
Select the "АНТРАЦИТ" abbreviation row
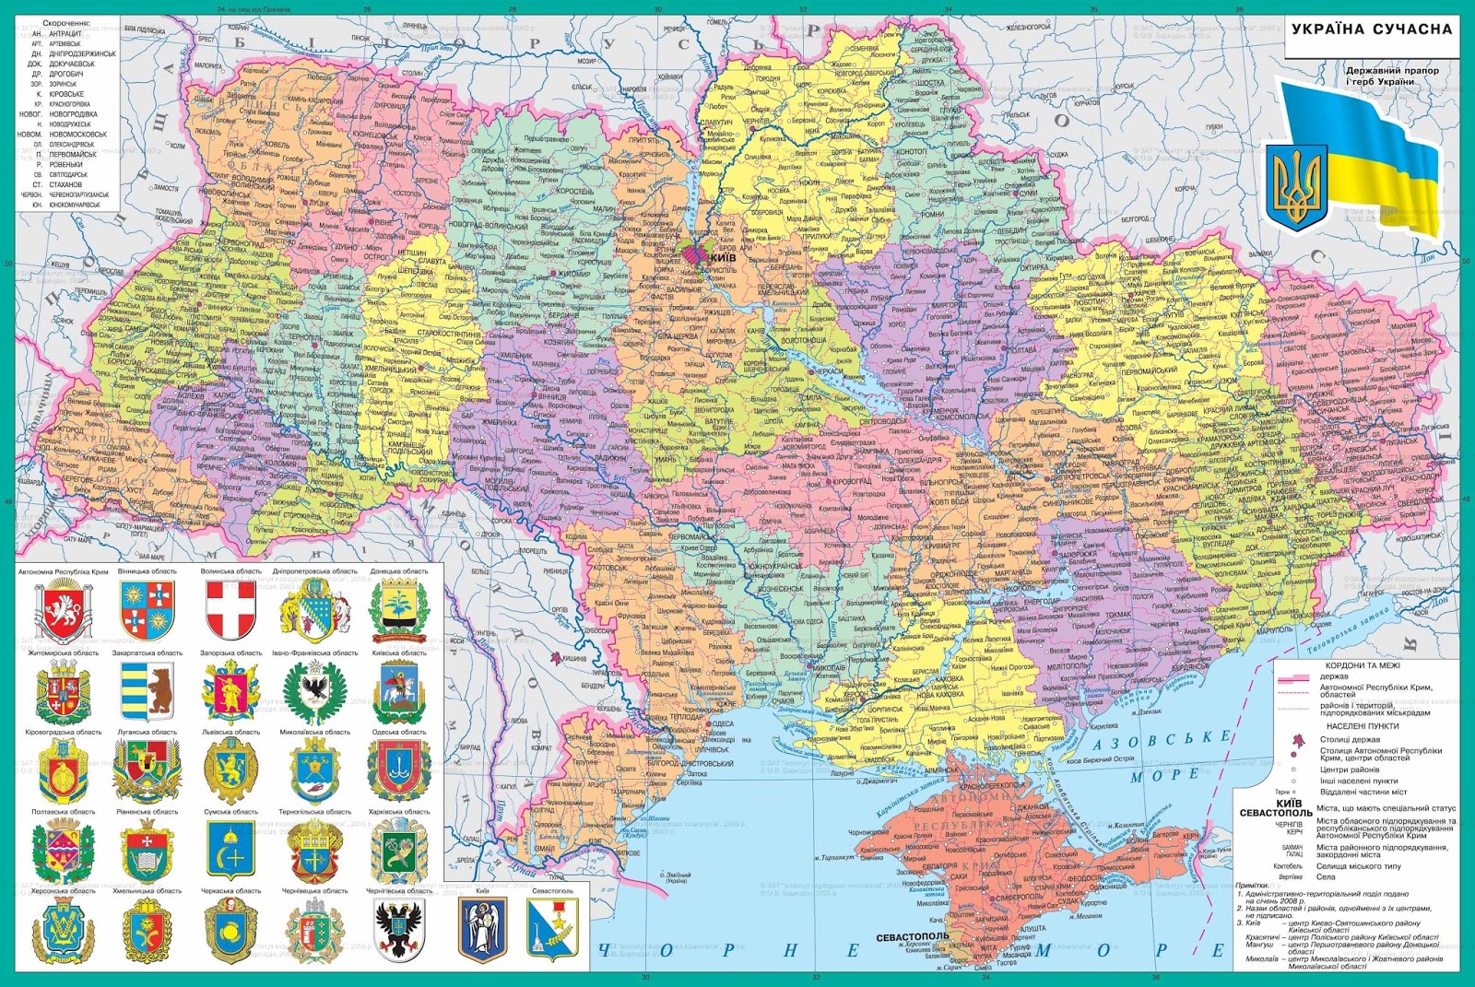point(57,33)
